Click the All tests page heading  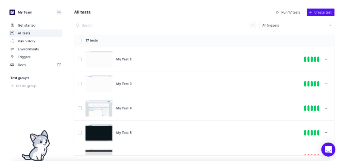(82, 12)
